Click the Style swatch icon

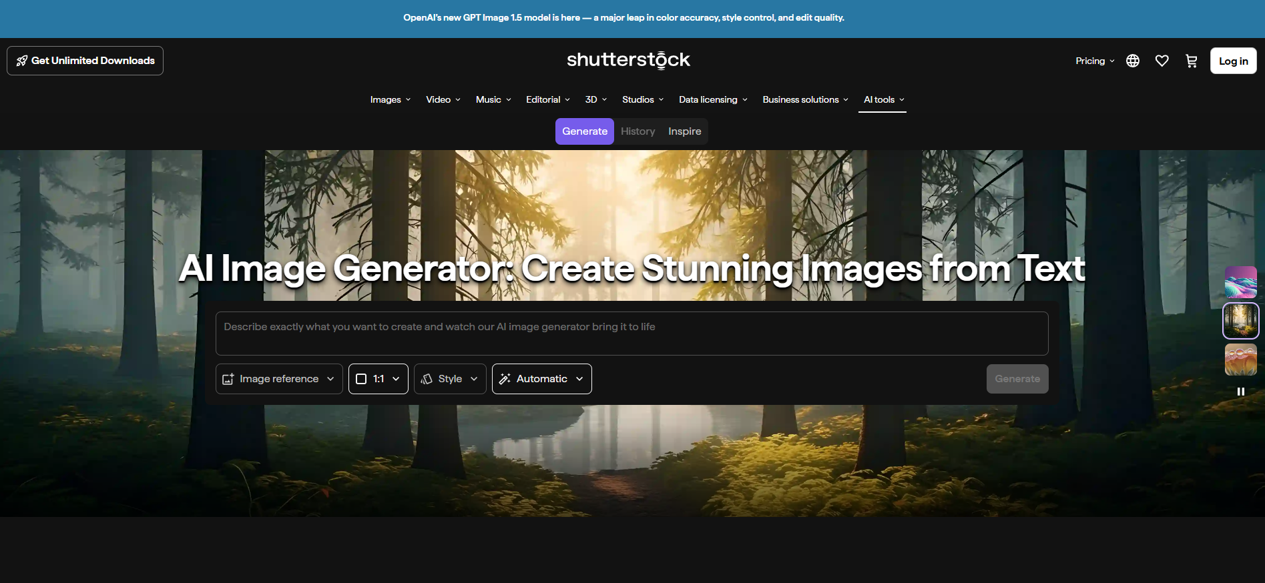coord(427,379)
